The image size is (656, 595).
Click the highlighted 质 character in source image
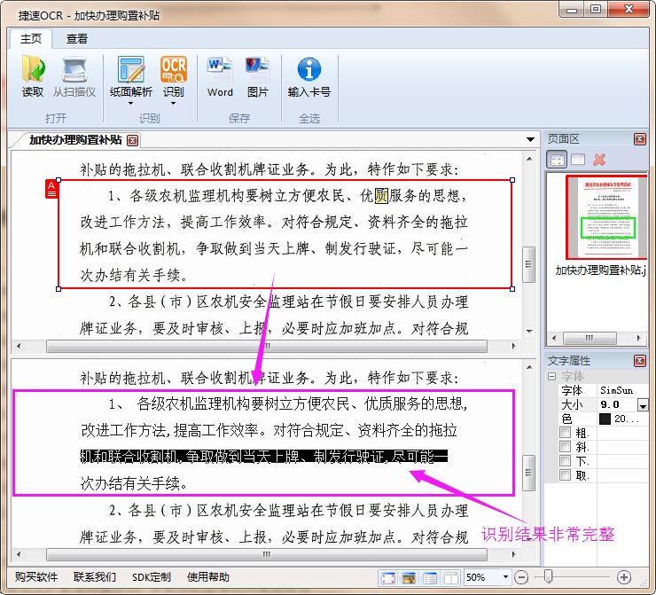381,195
